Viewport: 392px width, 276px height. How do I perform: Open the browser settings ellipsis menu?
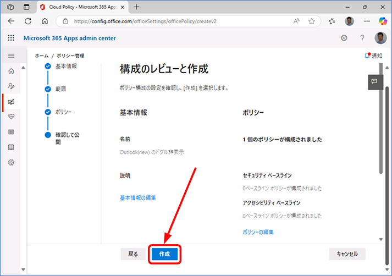[x=367, y=21]
